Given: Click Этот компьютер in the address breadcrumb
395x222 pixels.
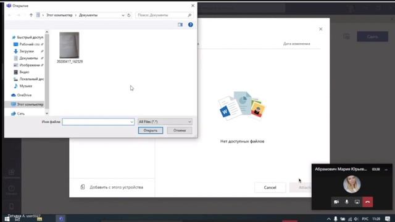Looking at the screenshot, I should pos(59,15).
